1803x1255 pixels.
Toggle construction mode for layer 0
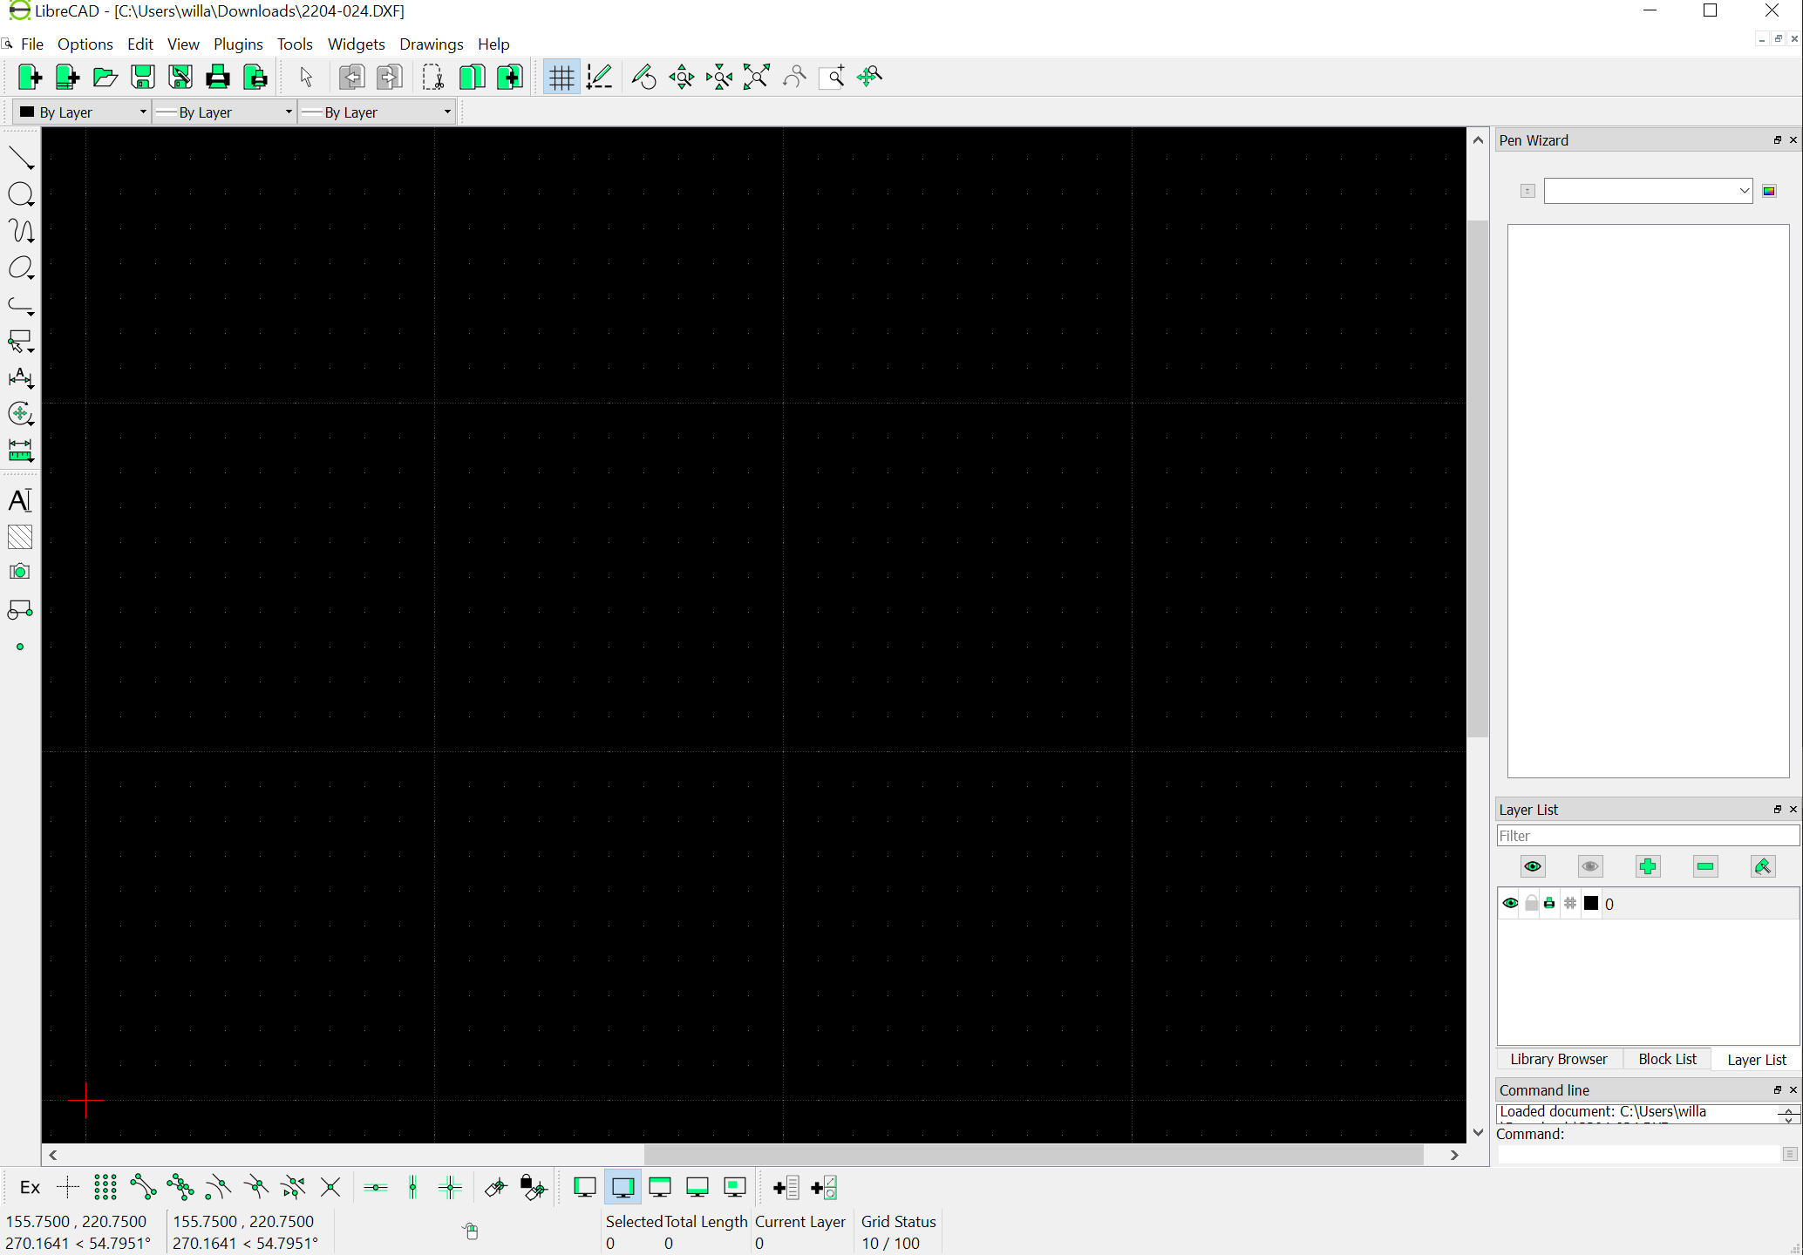(1570, 904)
